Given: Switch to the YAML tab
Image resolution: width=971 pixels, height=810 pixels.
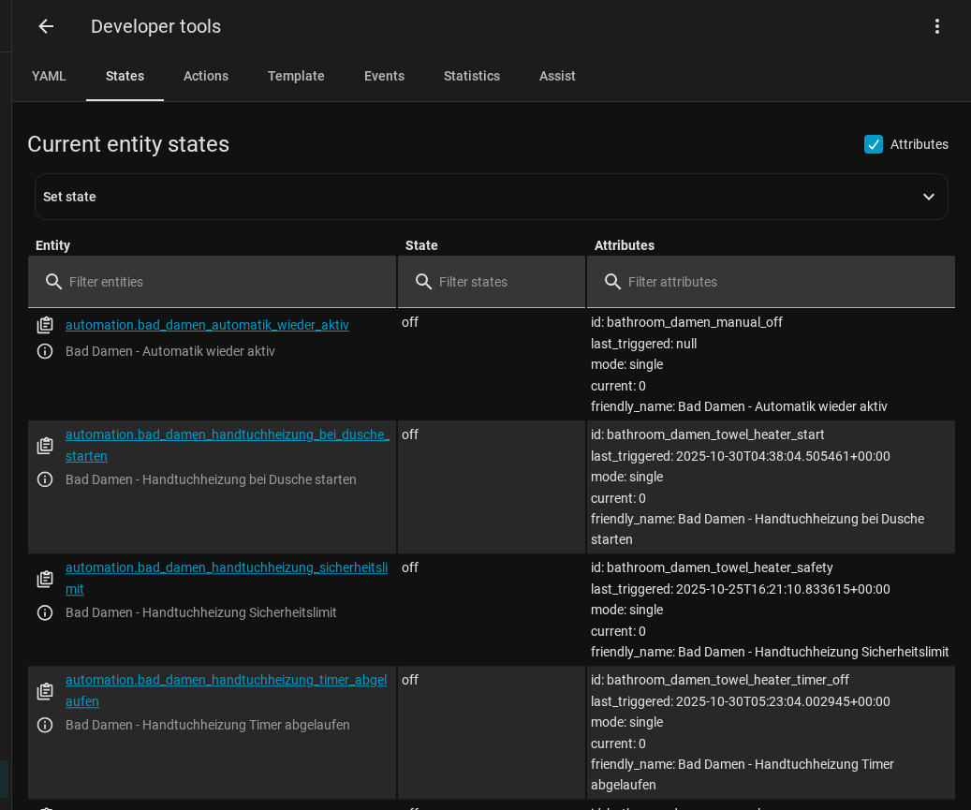Looking at the screenshot, I should pyautogui.click(x=49, y=76).
